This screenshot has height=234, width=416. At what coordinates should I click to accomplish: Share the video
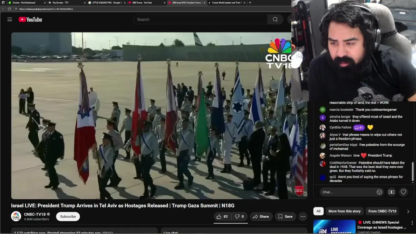pos(261,216)
